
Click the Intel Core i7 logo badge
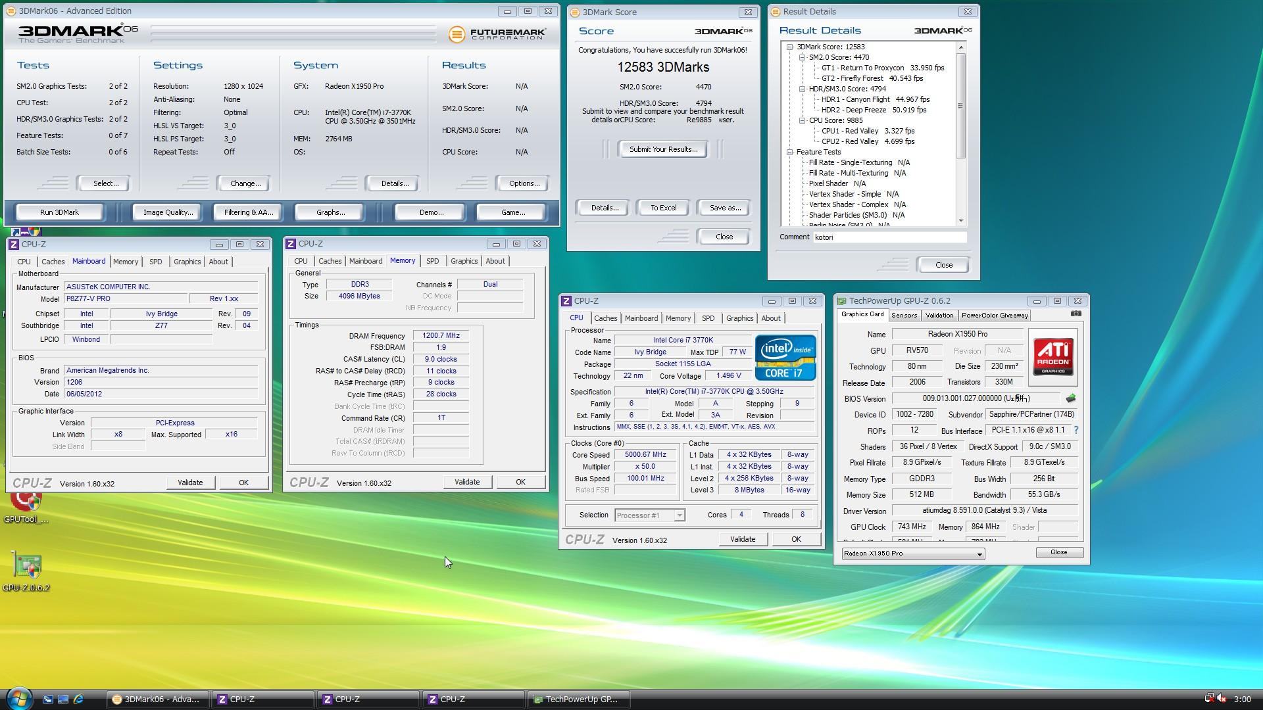tap(785, 357)
